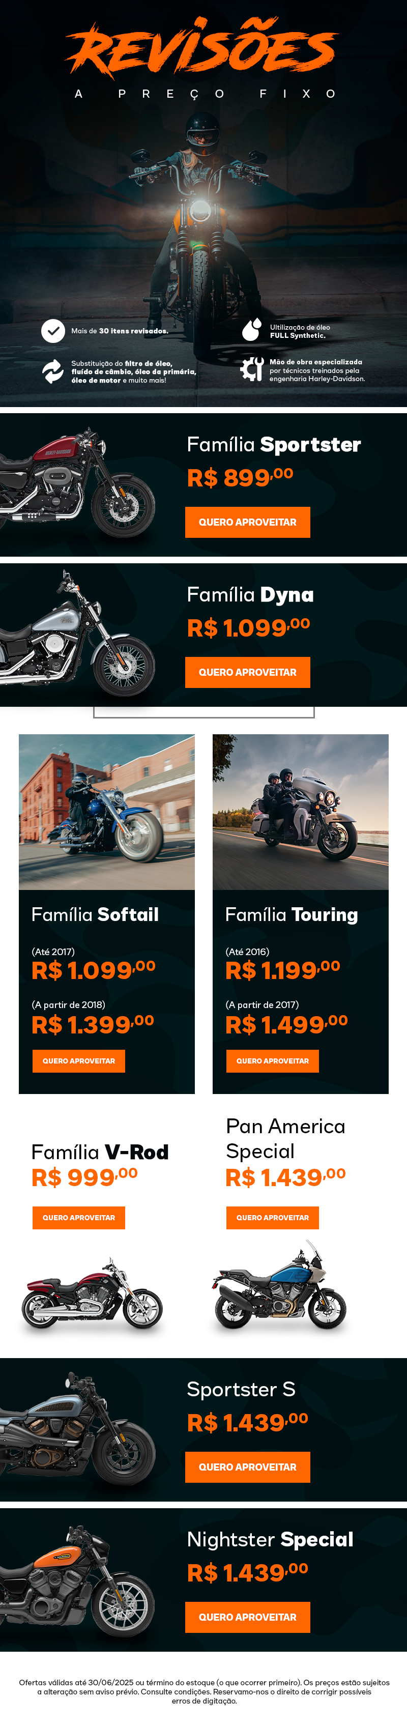Viewport: 407px width, 1726px height.
Task: Click 'Quero Aproveitar' under Família Dyna
Action: (x=248, y=672)
